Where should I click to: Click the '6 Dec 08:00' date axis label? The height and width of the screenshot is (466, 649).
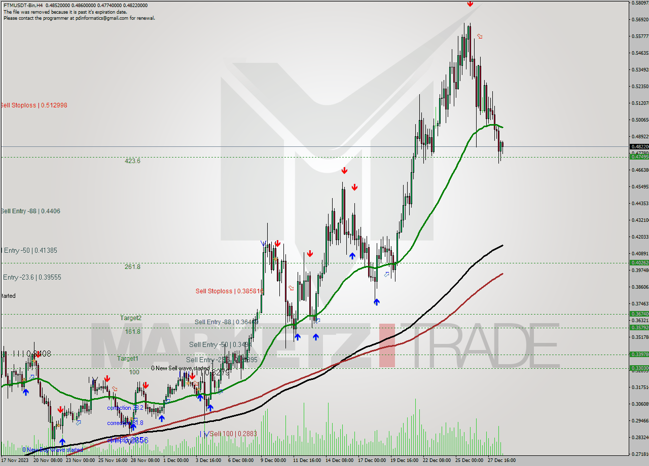coord(241,460)
